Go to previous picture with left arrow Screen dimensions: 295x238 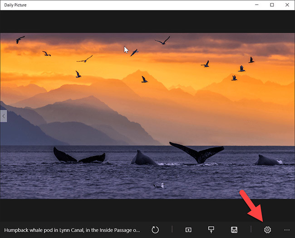point(4,116)
